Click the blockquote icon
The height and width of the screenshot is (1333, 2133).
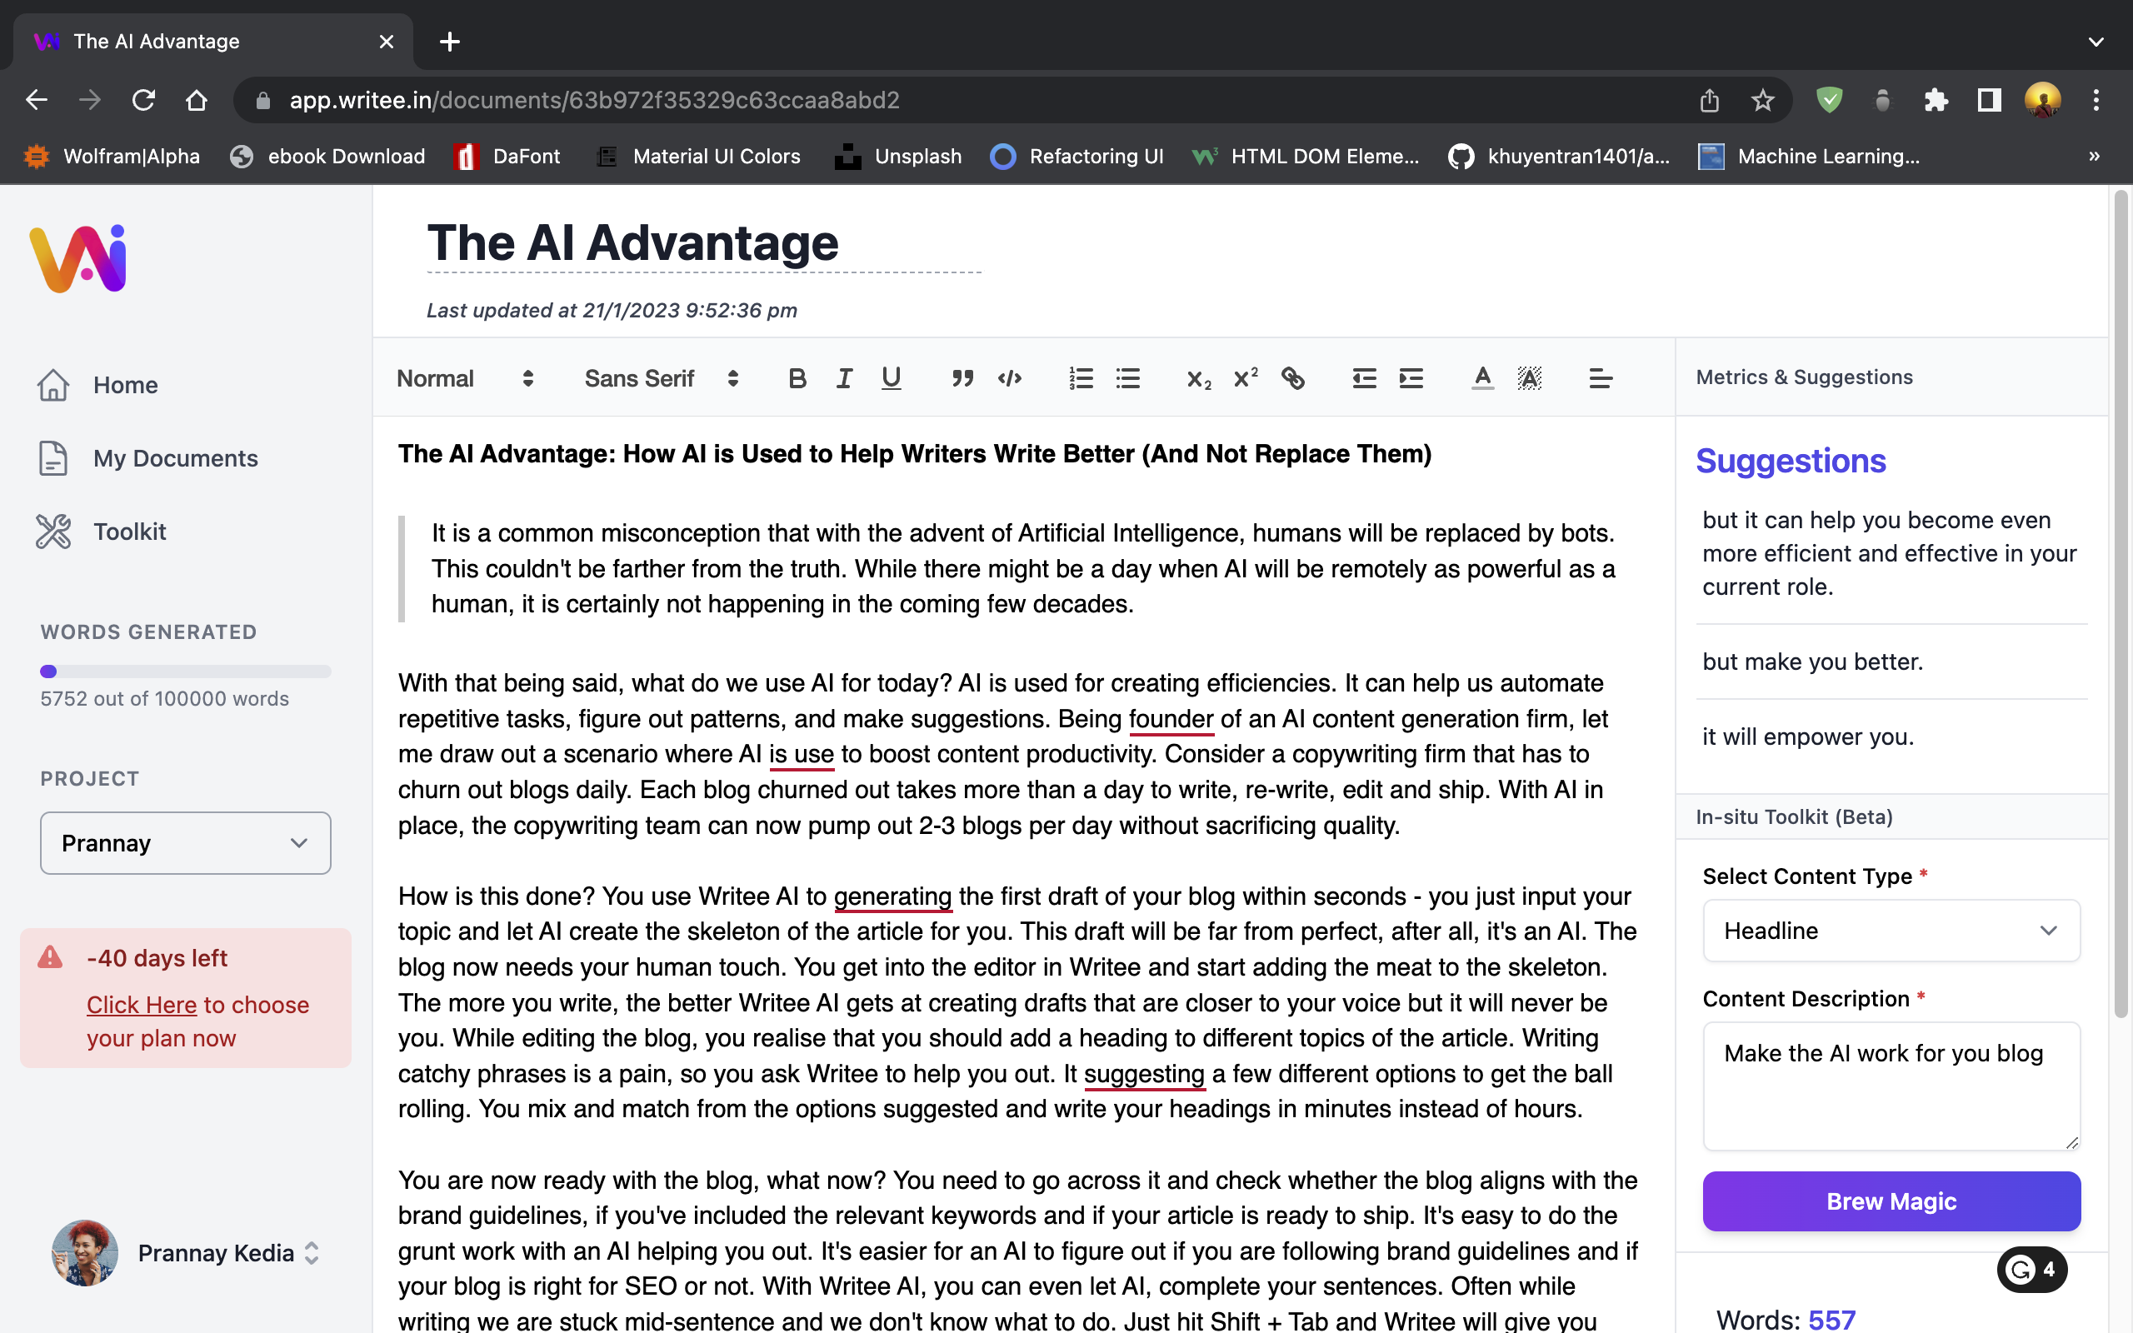pyautogui.click(x=962, y=378)
